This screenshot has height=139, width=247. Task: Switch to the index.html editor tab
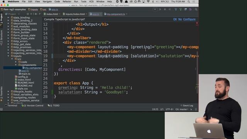click(x=52, y=14)
